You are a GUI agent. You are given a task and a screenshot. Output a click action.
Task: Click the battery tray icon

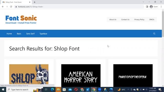coord(143,89)
